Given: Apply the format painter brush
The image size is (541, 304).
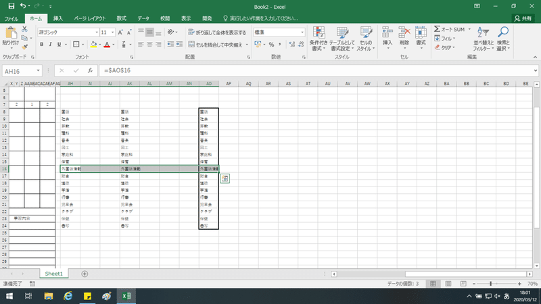Looking at the screenshot, I should coord(24,47).
